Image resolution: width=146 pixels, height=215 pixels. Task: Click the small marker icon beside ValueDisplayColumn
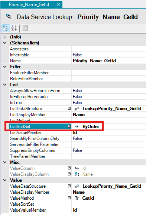(x=69, y=174)
